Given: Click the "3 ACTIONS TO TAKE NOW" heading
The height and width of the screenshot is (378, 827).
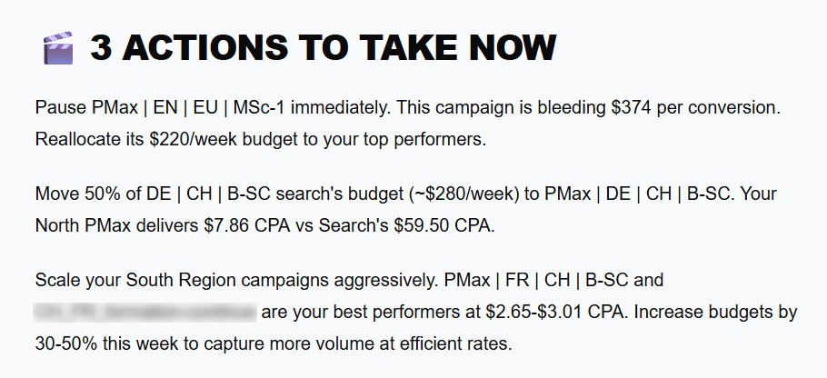Looking at the screenshot, I should tap(323, 48).
